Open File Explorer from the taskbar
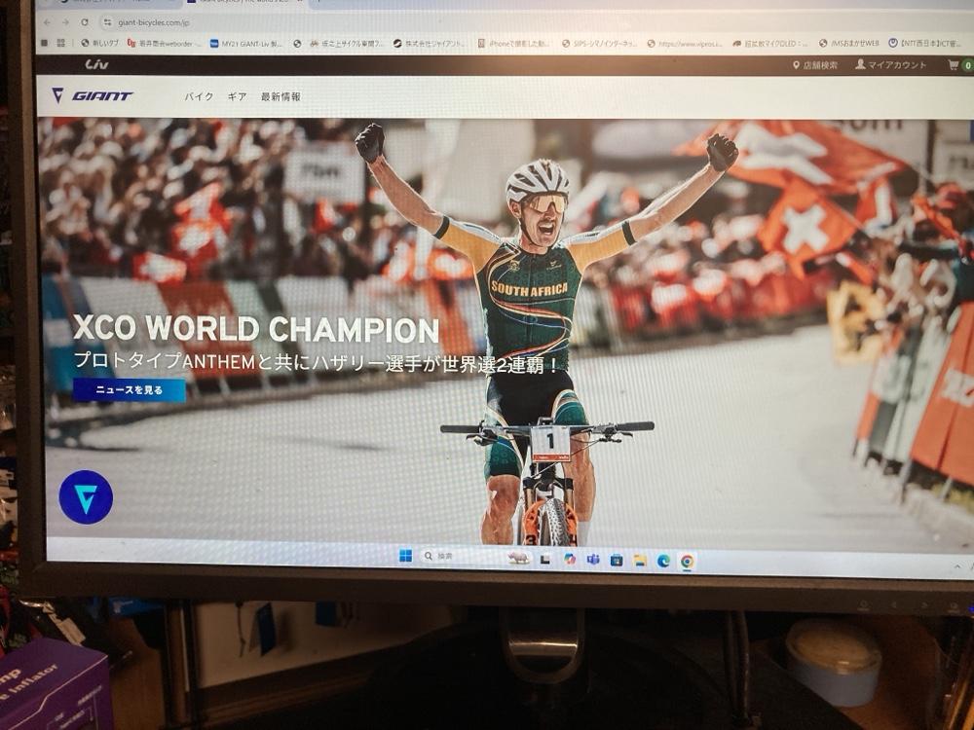The image size is (974, 730). 640,561
